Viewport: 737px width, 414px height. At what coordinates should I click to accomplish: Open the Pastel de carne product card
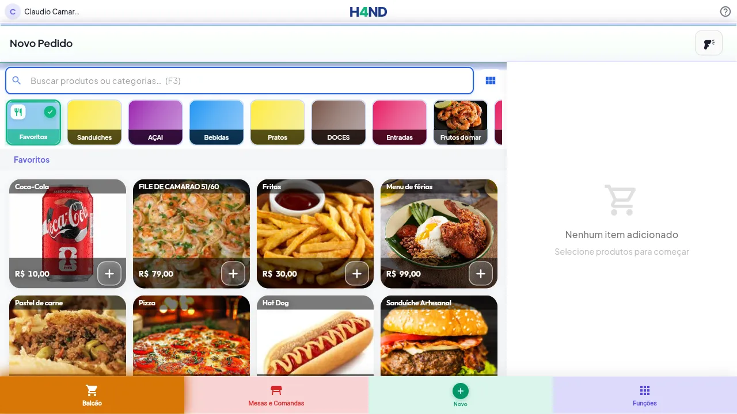coord(67,336)
